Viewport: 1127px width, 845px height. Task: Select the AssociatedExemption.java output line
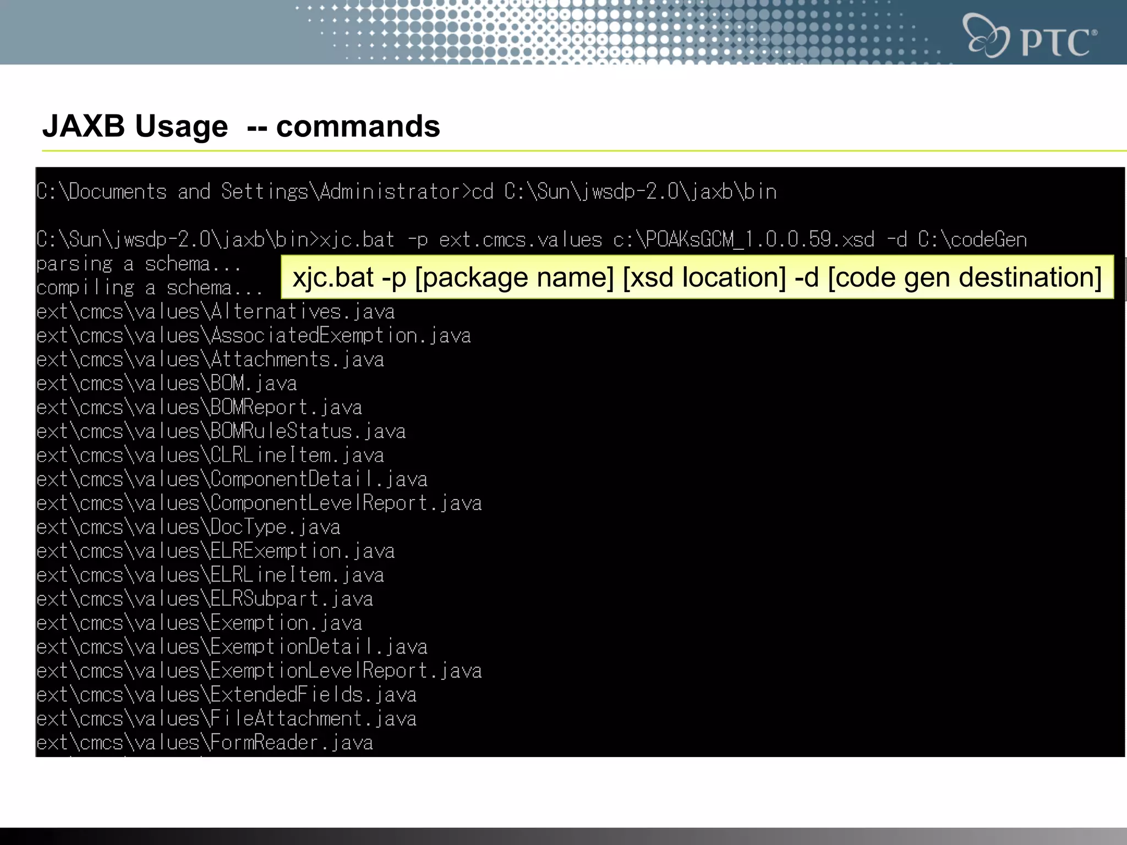tap(254, 336)
